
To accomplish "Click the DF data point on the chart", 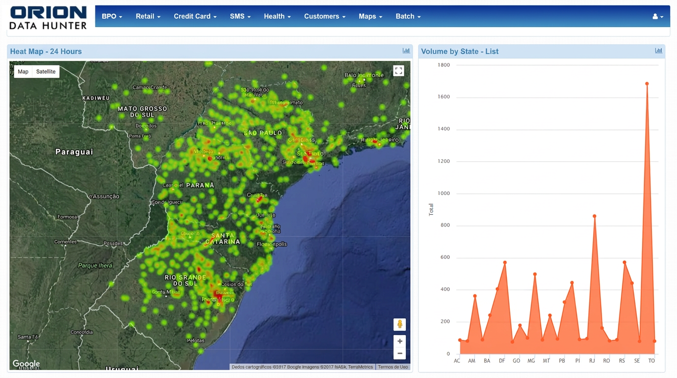I will click(x=505, y=263).
